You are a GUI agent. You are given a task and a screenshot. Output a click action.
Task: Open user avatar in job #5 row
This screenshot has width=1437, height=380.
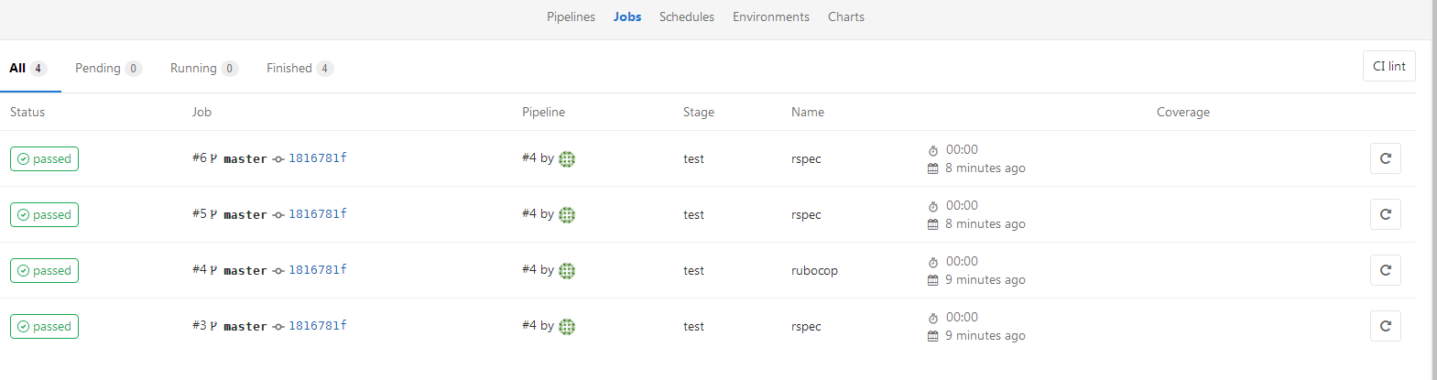point(567,214)
